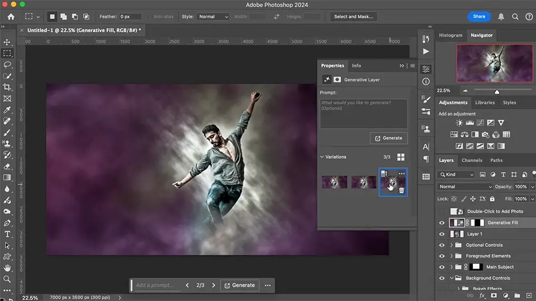Select the Move tool
The width and height of the screenshot is (536, 301).
click(x=7, y=42)
